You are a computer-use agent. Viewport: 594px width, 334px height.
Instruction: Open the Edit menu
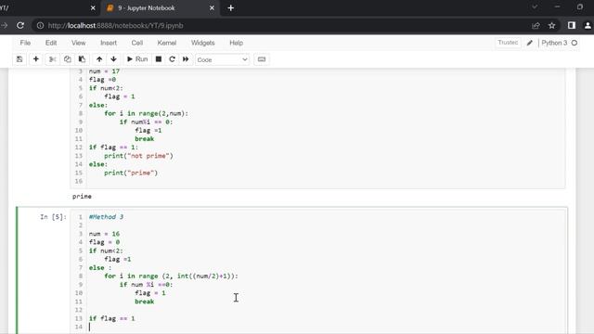tap(51, 43)
